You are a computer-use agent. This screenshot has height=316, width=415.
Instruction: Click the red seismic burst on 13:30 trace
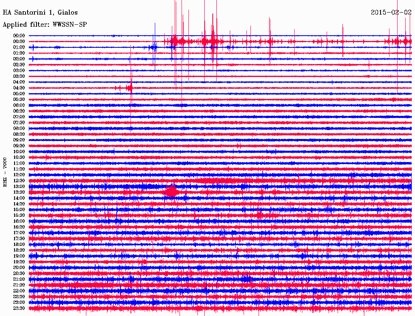[x=171, y=191]
